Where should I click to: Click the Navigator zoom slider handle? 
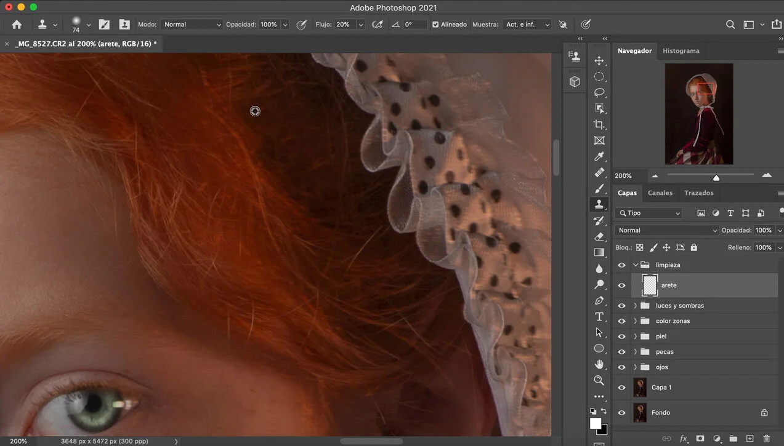(x=716, y=178)
